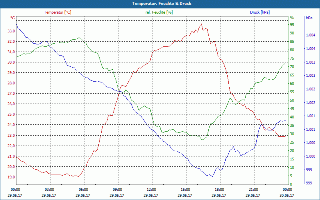Click the '21:00' time axis label
Image resolution: width=320 pixels, height=200 pixels.
point(253,190)
